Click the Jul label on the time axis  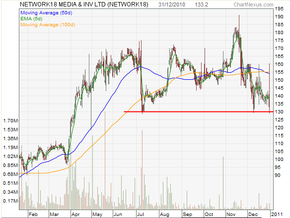pyautogui.click(x=141, y=215)
